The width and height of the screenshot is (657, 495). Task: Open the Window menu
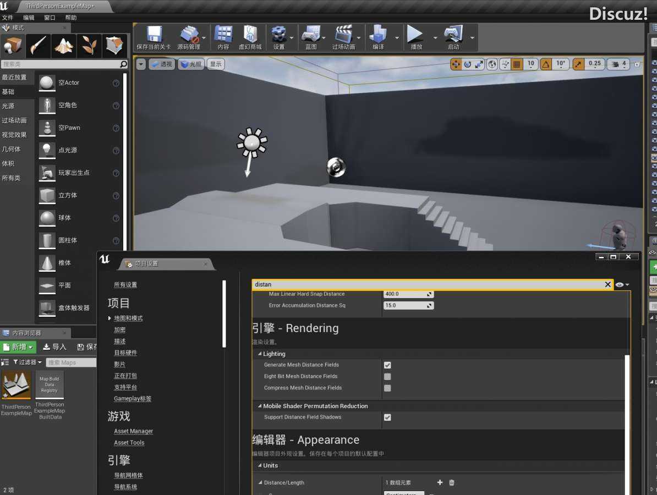pos(50,18)
